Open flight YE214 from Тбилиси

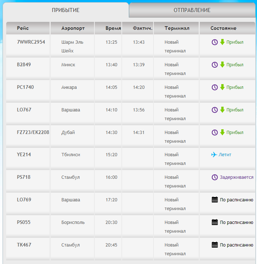pos(24,154)
